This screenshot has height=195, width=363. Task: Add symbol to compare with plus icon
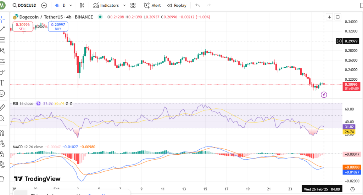[44, 5]
